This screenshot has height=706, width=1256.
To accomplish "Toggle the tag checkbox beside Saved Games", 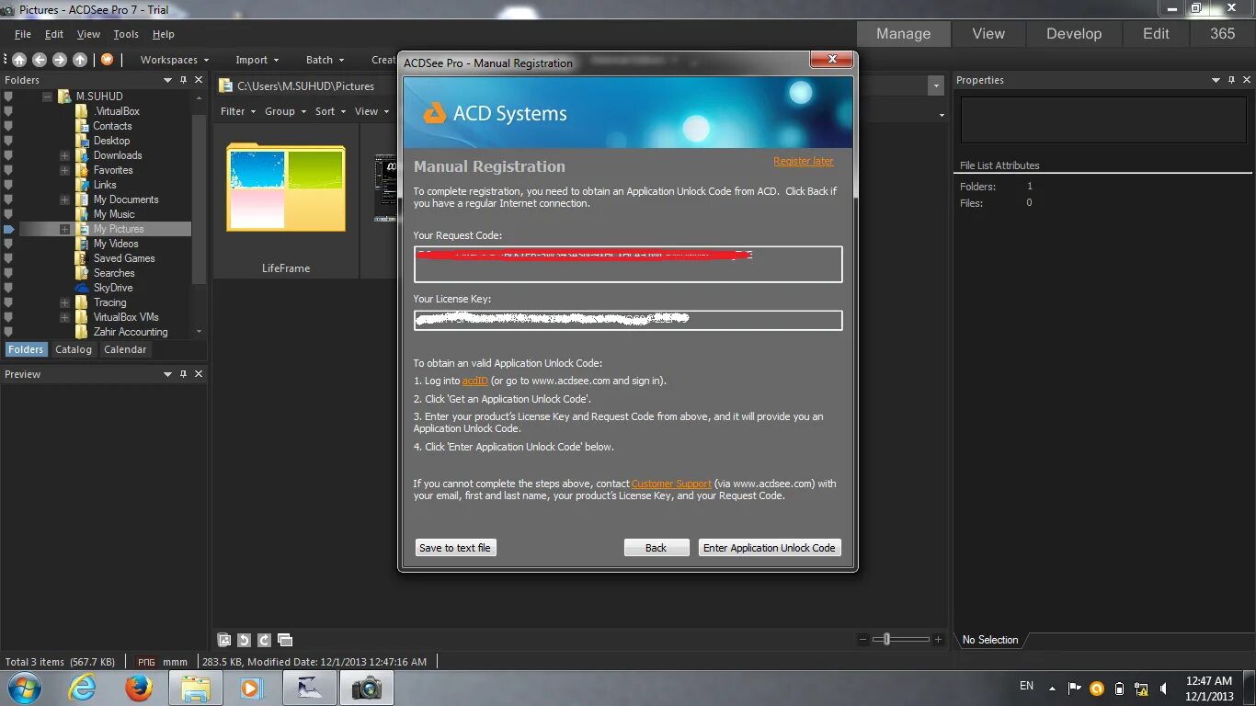I will (8, 258).
